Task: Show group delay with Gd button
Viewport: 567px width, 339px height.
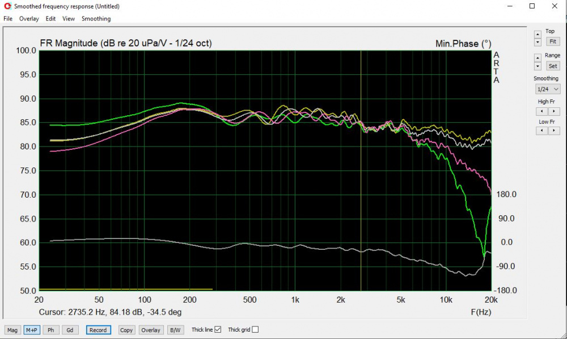Action: pyautogui.click(x=70, y=330)
